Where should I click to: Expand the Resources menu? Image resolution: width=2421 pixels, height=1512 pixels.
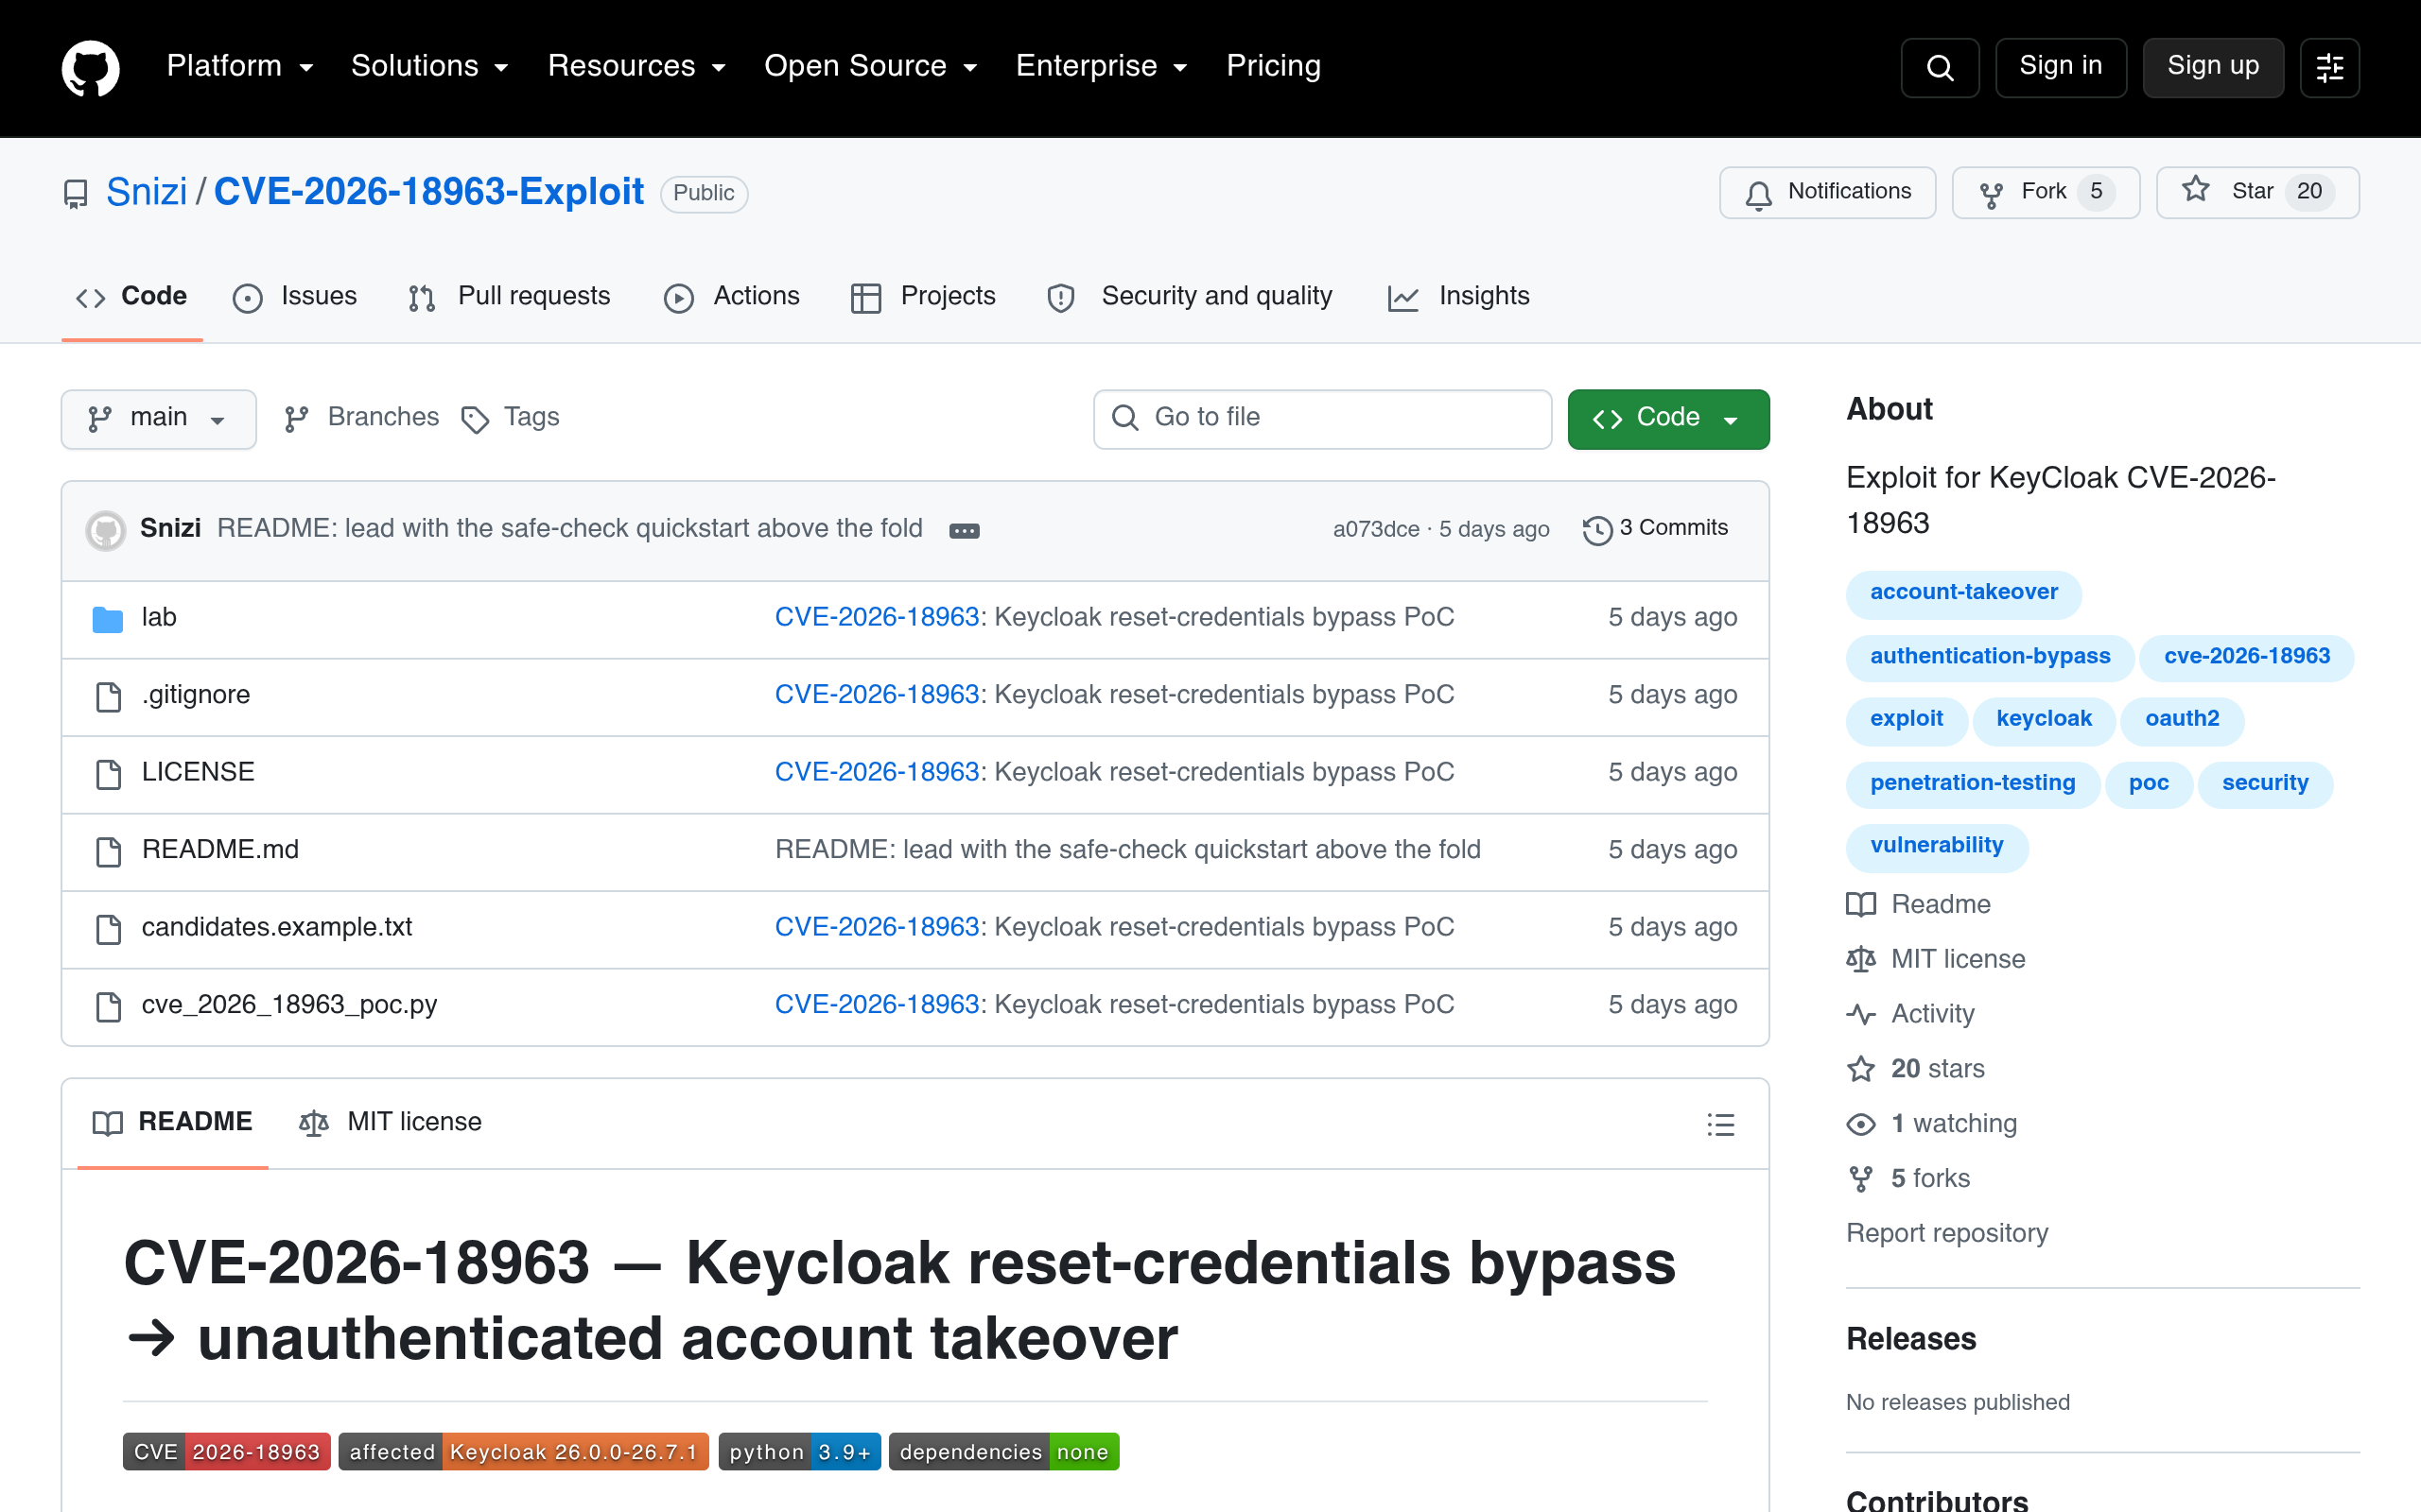point(636,66)
